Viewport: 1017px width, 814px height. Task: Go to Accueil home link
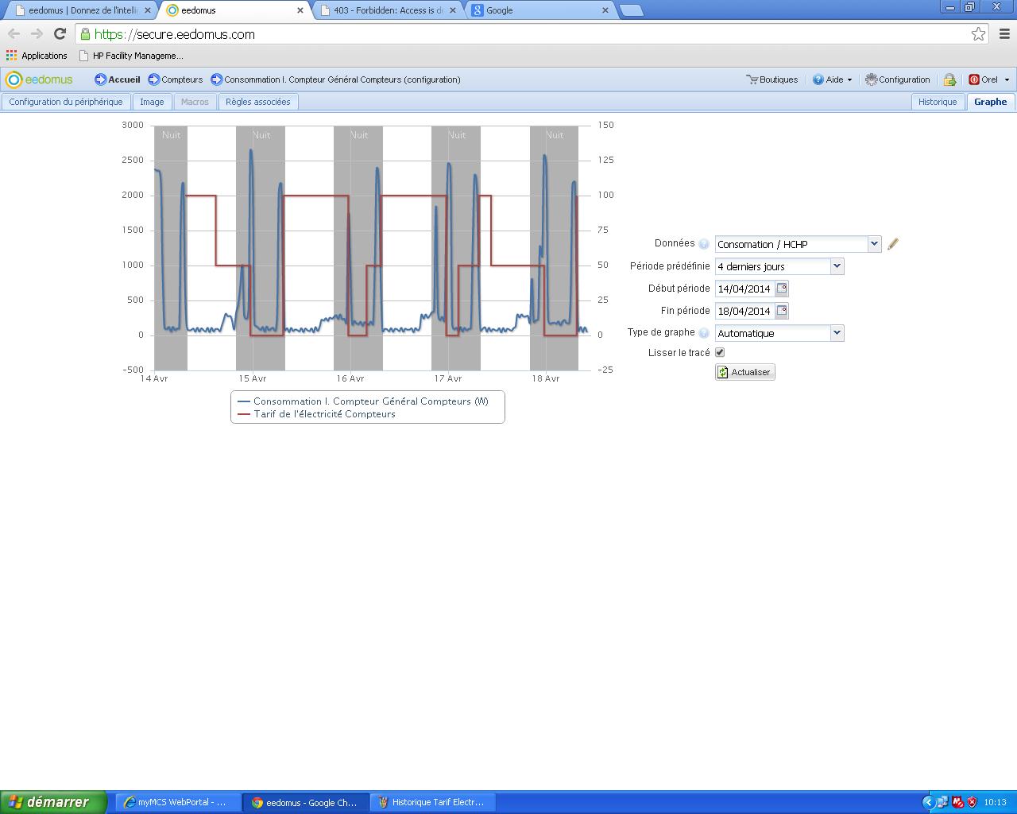(x=118, y=79)
